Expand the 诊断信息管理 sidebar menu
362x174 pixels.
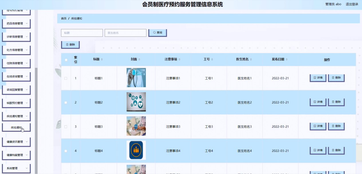[x=16, y=37]
